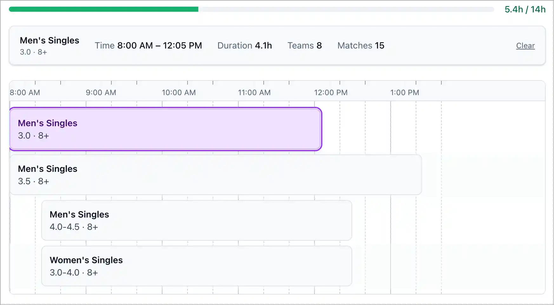Screen dimensions: 554x305
Task: Open the Men's Singles 4.0-4.5 block
Action: pos(197,220)
